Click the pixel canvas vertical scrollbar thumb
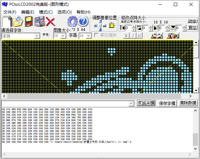The height and width of the screenshot is (159, 200). pos(196,52)
